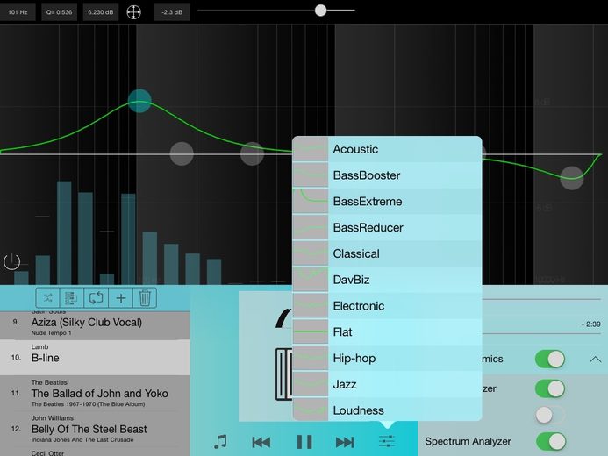The height and width of the screenshot is (456, 608).
Task: Skip to previous track
Action: (x=261, y=442)
